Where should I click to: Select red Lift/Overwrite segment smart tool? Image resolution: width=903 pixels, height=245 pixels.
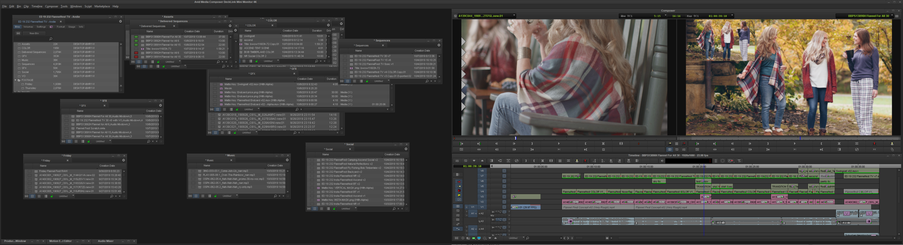pyautogui.click(x=459, y=182)
